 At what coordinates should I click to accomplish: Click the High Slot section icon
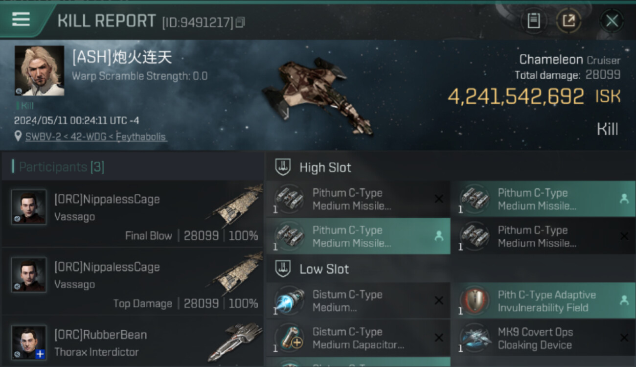(x=283, y=167)
